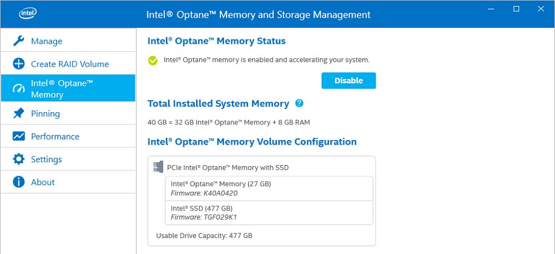Go to the Create RAID Volume page

click(x=70, y=64)
